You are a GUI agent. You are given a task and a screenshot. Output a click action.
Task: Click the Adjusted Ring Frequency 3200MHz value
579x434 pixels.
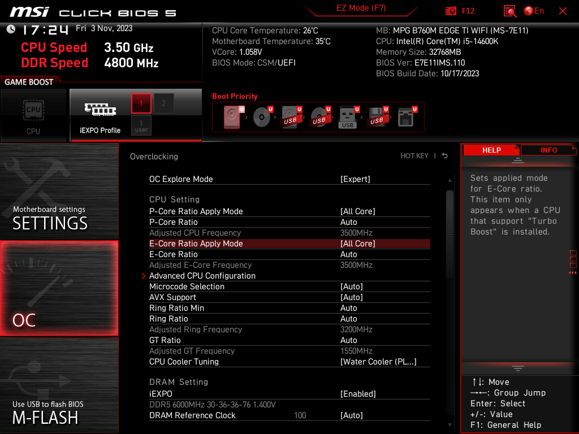(x=356, y=329)
